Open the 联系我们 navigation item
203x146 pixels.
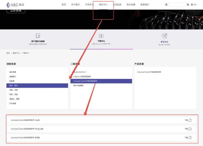point(145,5)
